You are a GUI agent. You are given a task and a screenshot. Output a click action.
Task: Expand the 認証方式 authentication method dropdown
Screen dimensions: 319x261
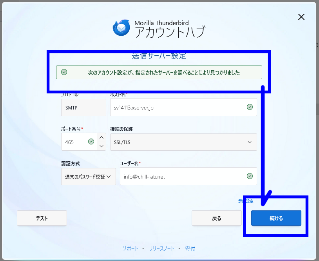click(x=88, y=177)
